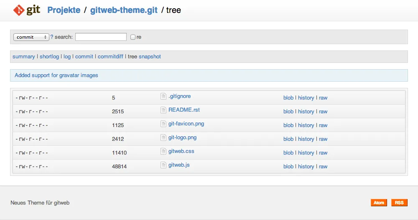This screenshot has width=418, height=220.
Task: Click in the search text field
Action: 101,37
